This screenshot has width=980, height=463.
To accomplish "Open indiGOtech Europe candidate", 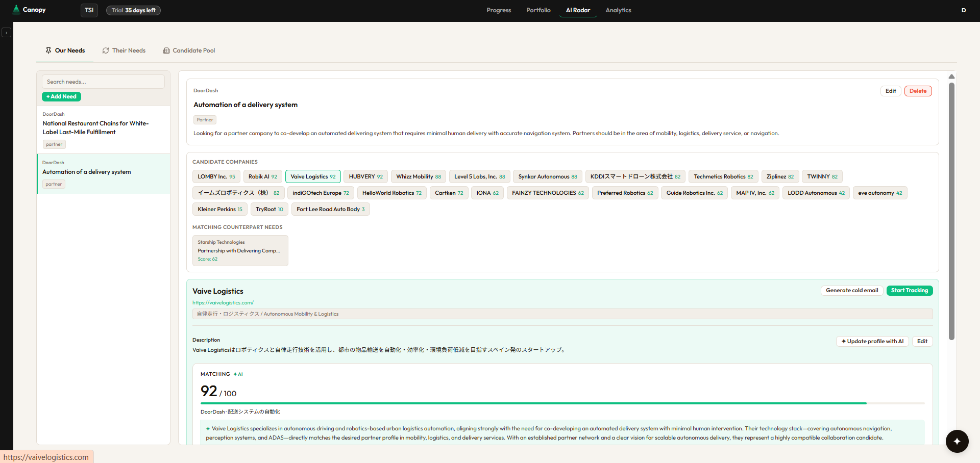I will [x=321, y=193].
